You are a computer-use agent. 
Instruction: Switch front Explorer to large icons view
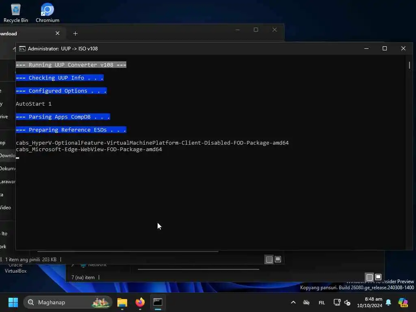(x=278, y=259)
